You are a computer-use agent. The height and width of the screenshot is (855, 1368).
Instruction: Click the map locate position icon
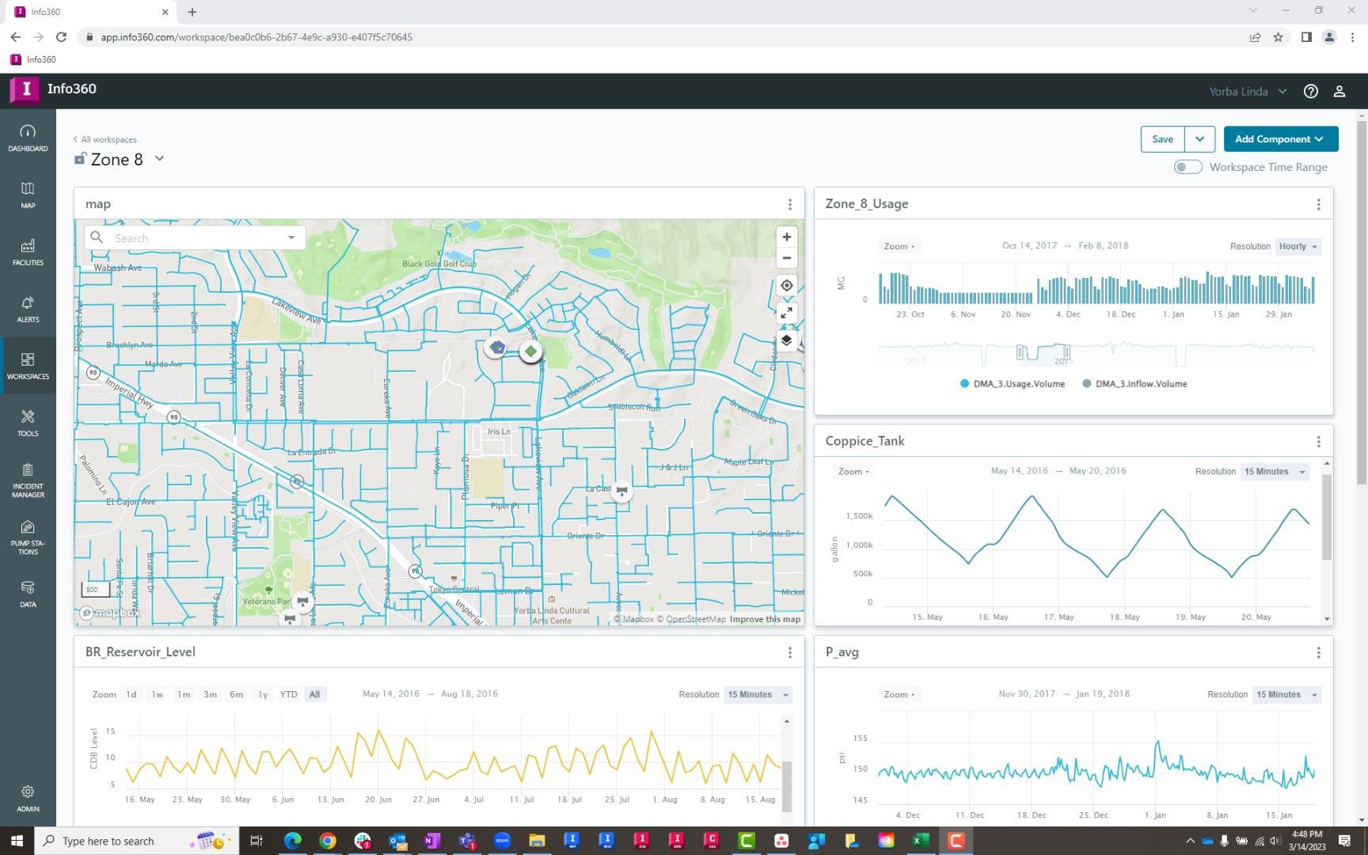(786, 285)
